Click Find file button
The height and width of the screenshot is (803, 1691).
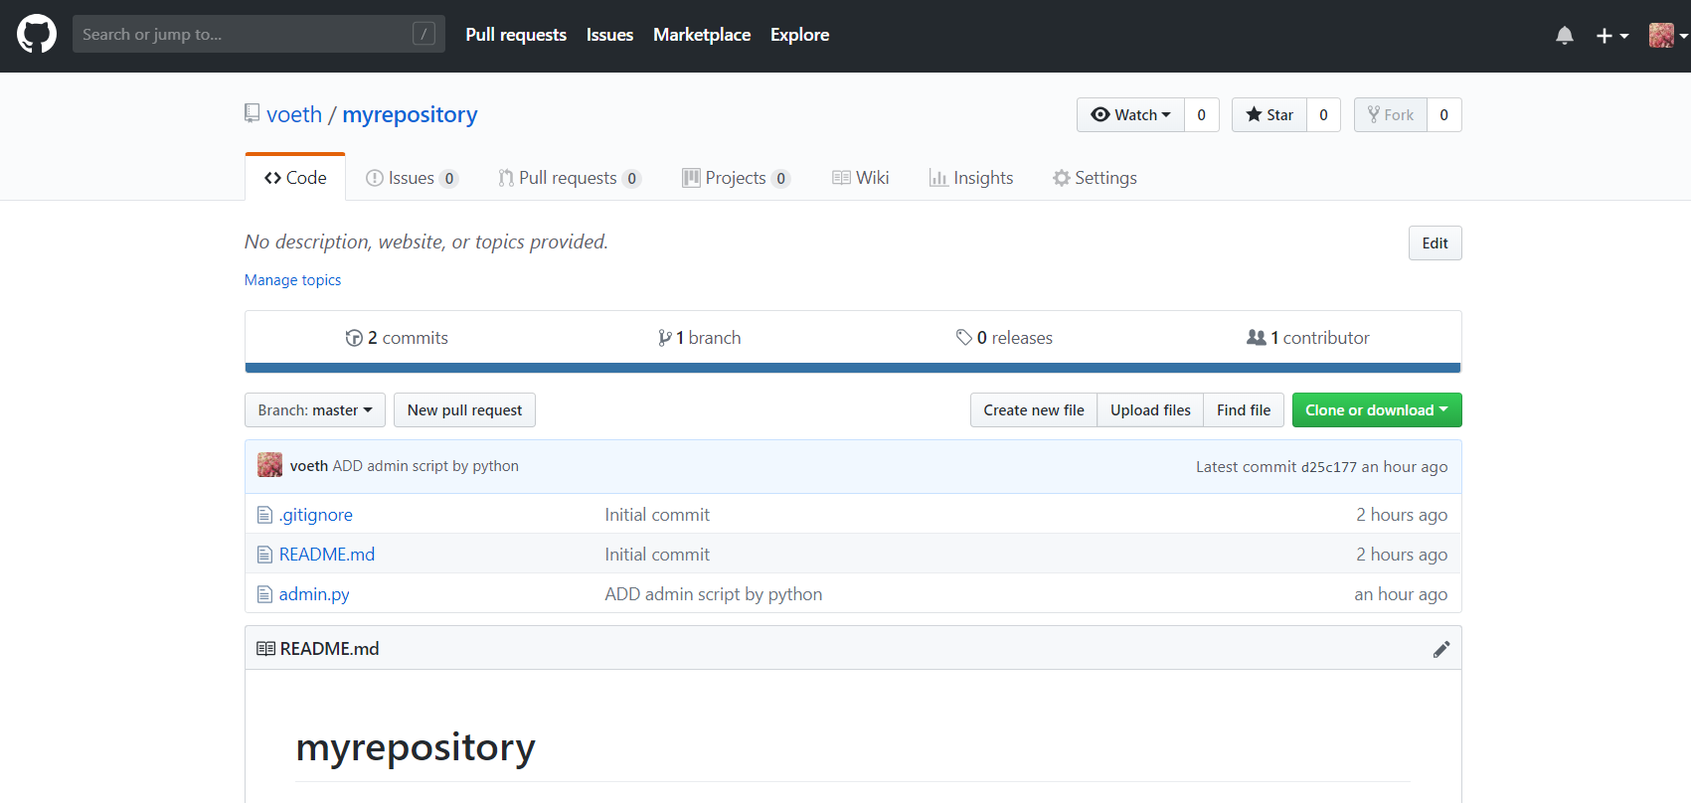click(1244, 410)
